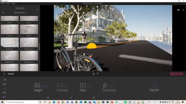Open the Exportar section icon in sidebar
The image size is (186, 104).
pyautogui.click(x=4, y=97)
